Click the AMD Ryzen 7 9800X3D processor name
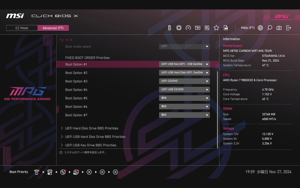Screen dimensions: 300x188 pos(250,80)
